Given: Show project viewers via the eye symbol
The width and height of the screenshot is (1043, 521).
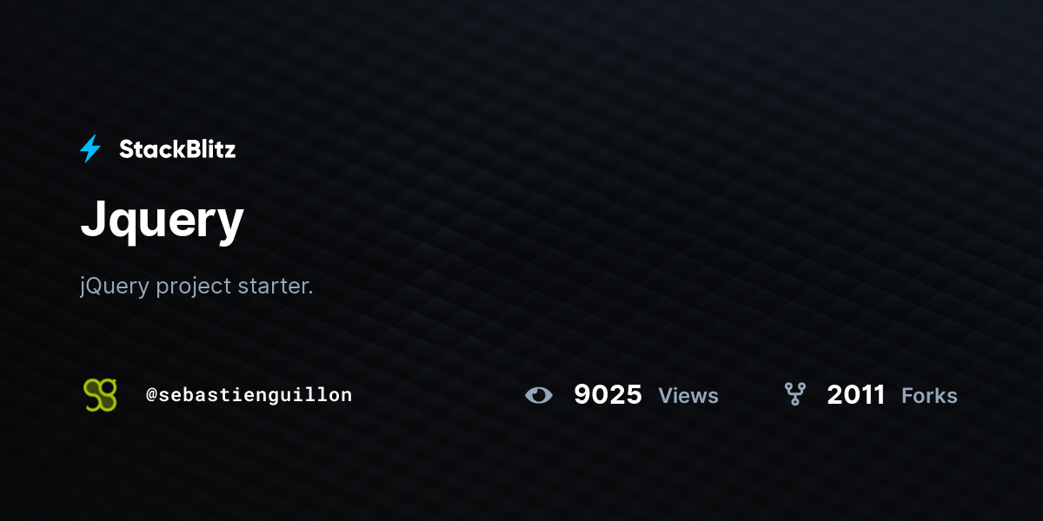Looking at the screenshot, I should (x=539, y=395).
